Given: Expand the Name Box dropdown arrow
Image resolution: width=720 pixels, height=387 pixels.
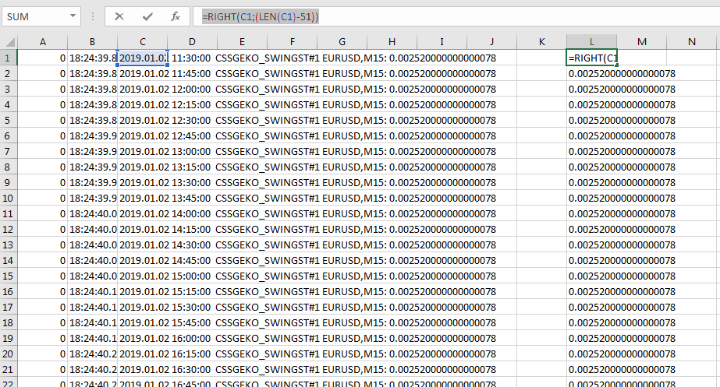Looking at the screenshot, I should tap(73, 16).
